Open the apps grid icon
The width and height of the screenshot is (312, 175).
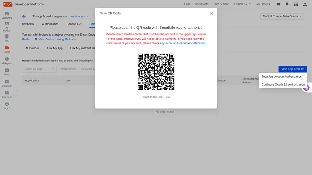pyautogui.click(x=296, y=4)
